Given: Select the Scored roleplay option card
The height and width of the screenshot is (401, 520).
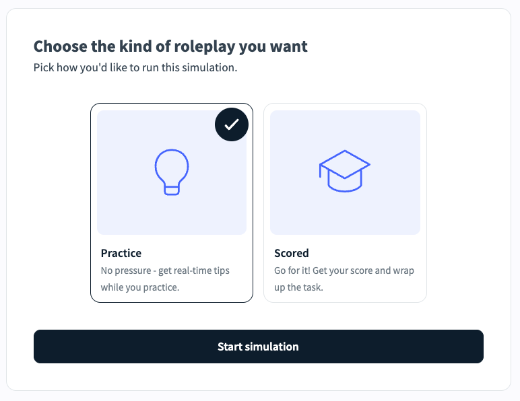Looking at the screenshot, I should (345, 203).
